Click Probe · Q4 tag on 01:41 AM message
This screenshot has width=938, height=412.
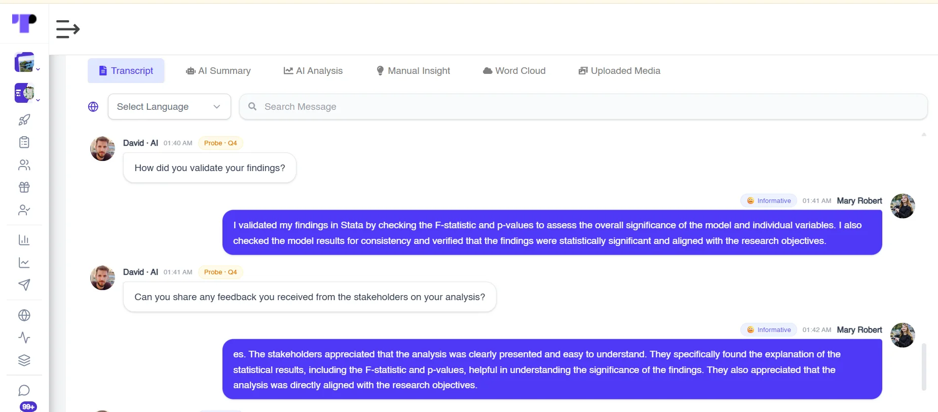(x=220, y=272)
